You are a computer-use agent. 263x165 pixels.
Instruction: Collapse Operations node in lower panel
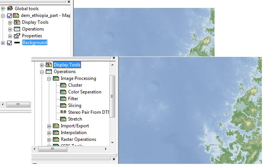[42, 72]
